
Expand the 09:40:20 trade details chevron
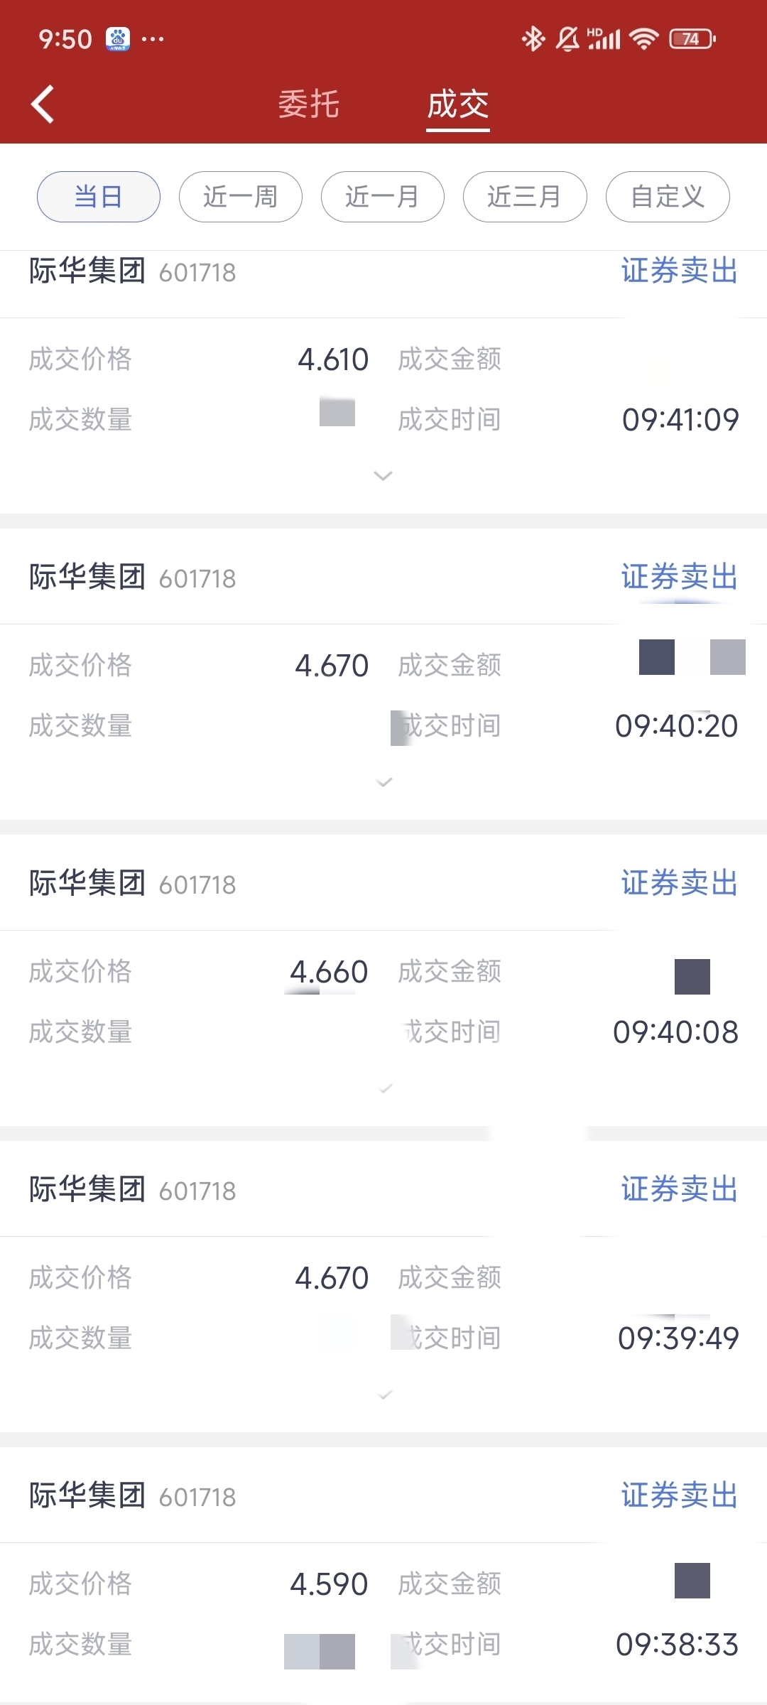pos(384,782)
